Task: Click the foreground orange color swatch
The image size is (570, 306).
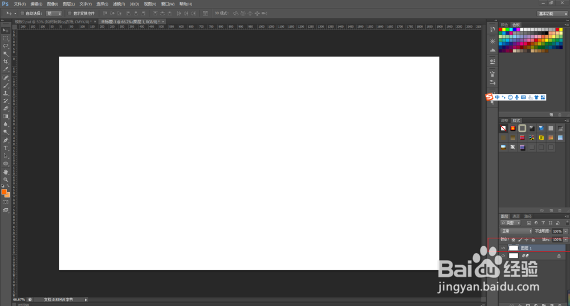Action: coord(4,192)
